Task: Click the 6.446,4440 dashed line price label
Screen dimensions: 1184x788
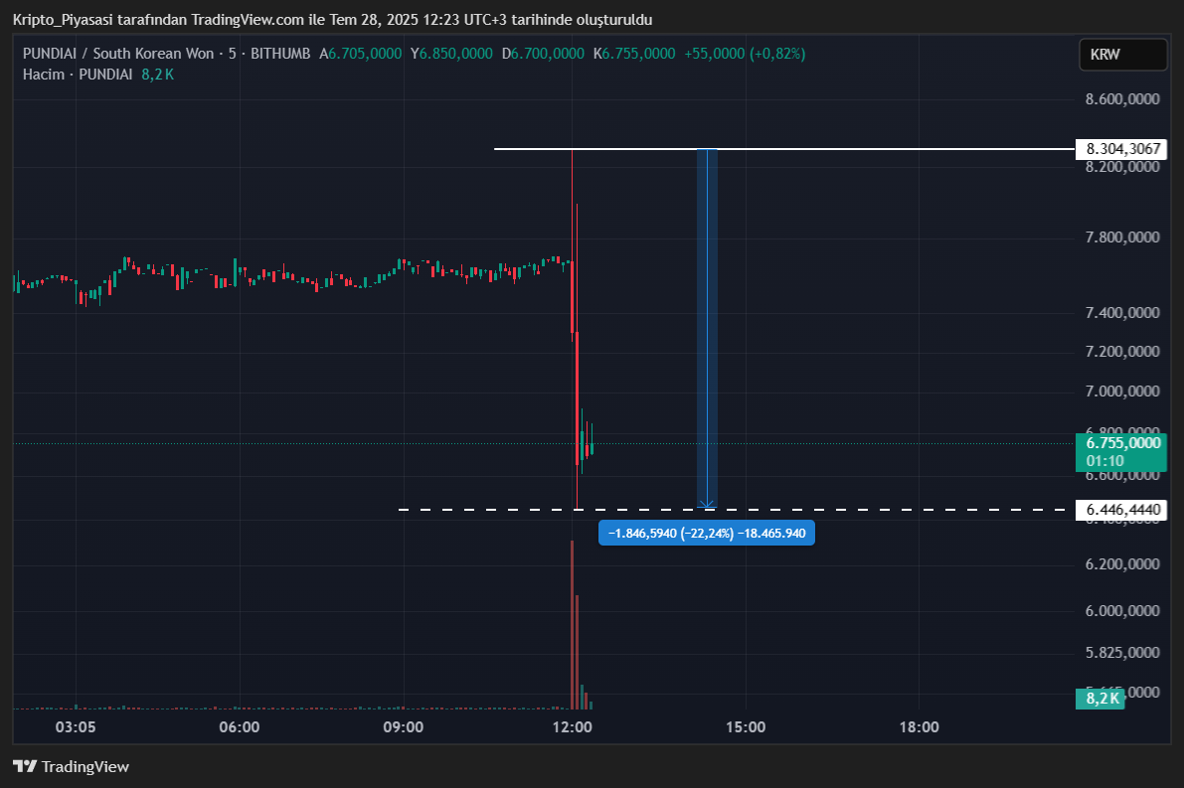Action: coord(1122,510)
